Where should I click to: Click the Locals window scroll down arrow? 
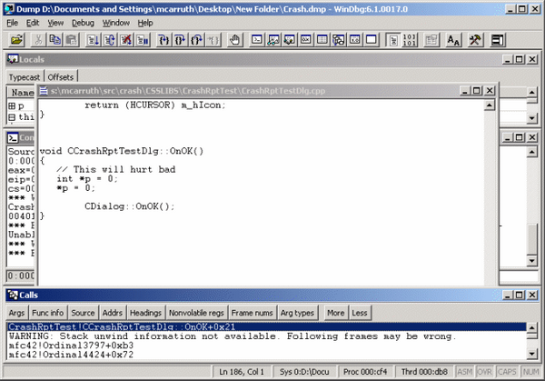pos(531,118)
